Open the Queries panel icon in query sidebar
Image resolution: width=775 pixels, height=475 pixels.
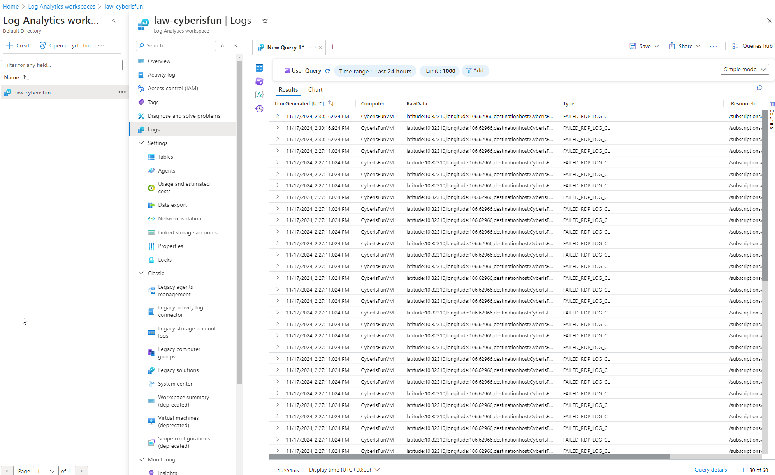259,81
